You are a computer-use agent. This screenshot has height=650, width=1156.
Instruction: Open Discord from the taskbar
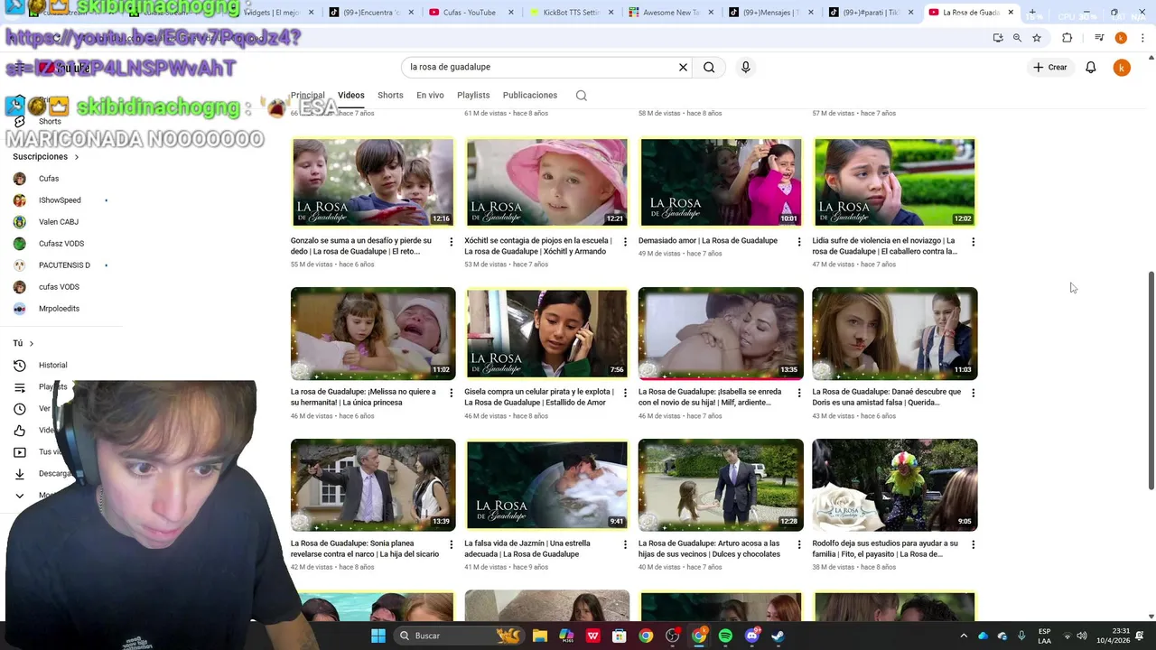751,636
